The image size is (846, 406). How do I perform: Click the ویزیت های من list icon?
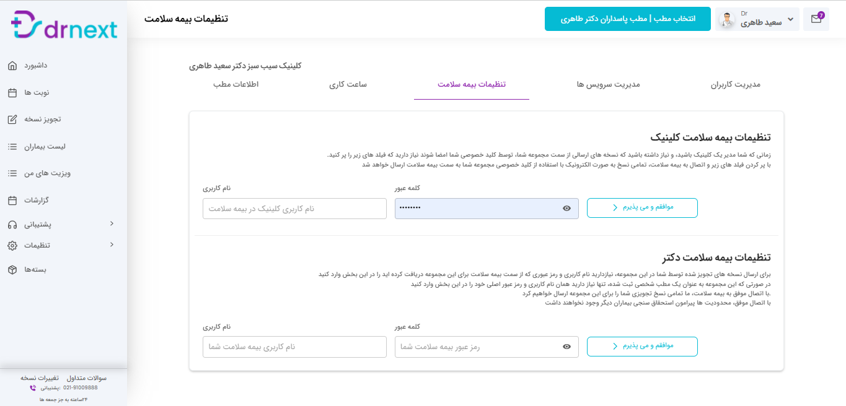coord(12,173)
